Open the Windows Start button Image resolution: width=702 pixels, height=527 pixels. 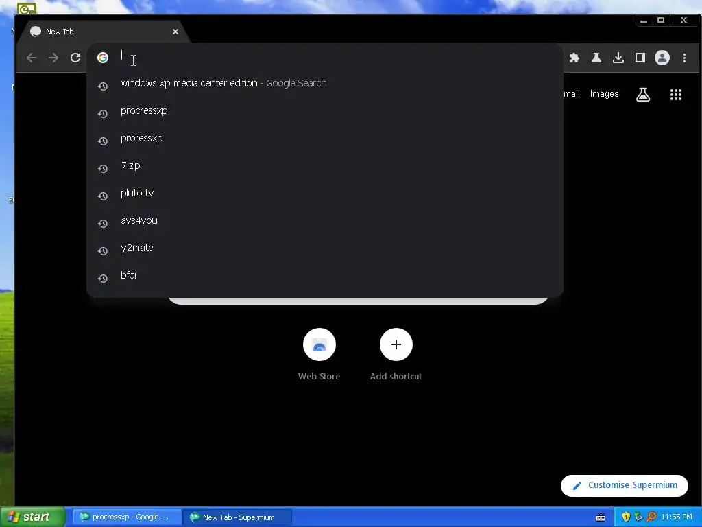coord(33,517)
